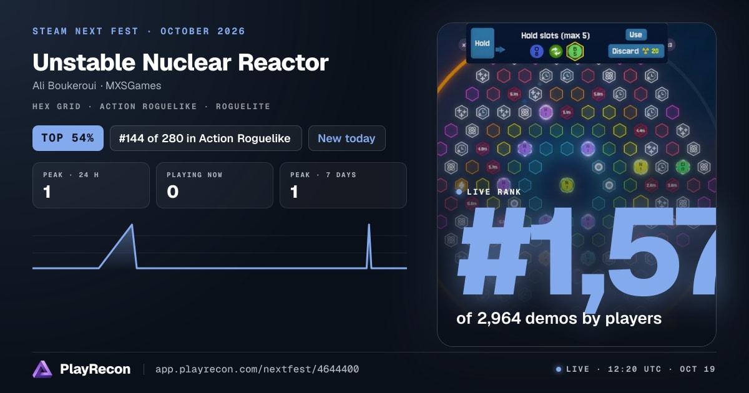Click the HEX GRID · ACTION ROGUELIKE tags line
The image size is (749, 393).
151,107
